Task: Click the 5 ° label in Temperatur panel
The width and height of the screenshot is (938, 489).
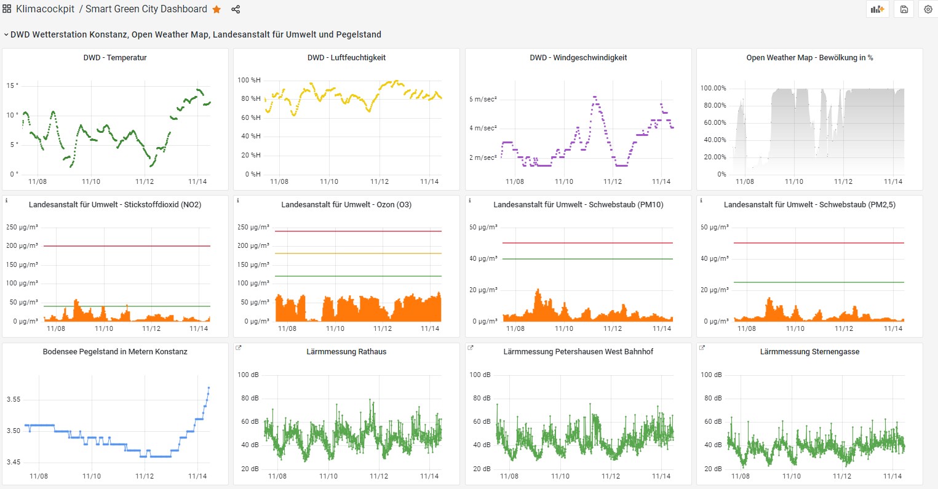Action: [x=13, y=145]
